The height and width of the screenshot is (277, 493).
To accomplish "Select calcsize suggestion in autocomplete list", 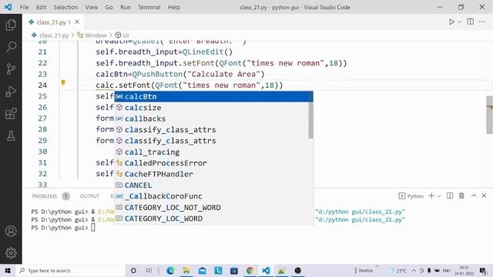I will coord(211,108).
